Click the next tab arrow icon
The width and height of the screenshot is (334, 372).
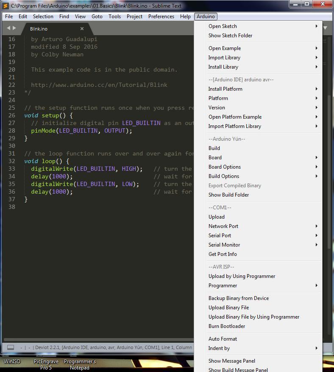14,28
